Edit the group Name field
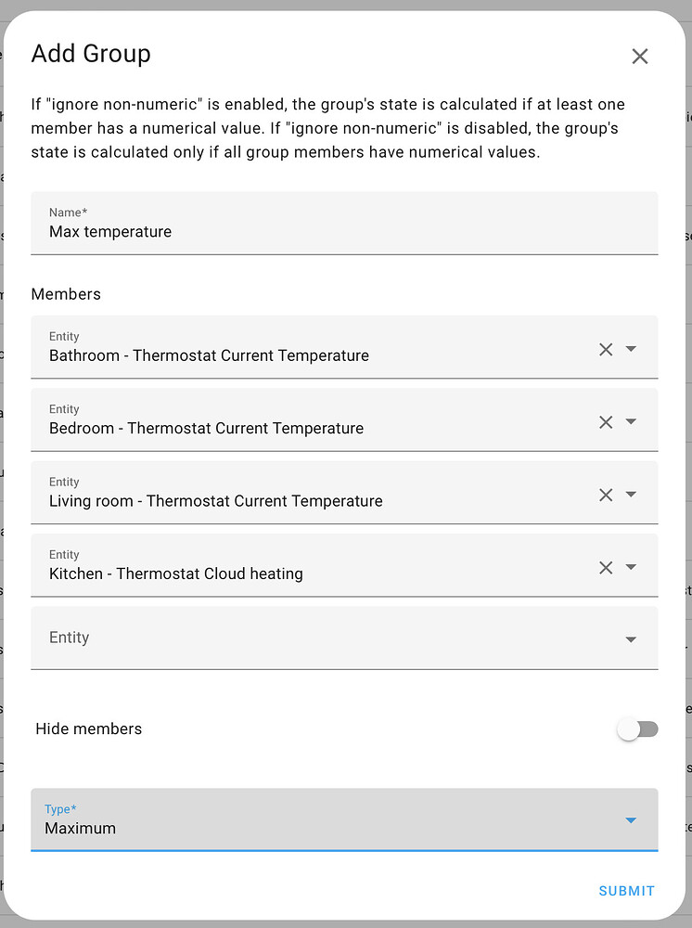 coord(278,231)
